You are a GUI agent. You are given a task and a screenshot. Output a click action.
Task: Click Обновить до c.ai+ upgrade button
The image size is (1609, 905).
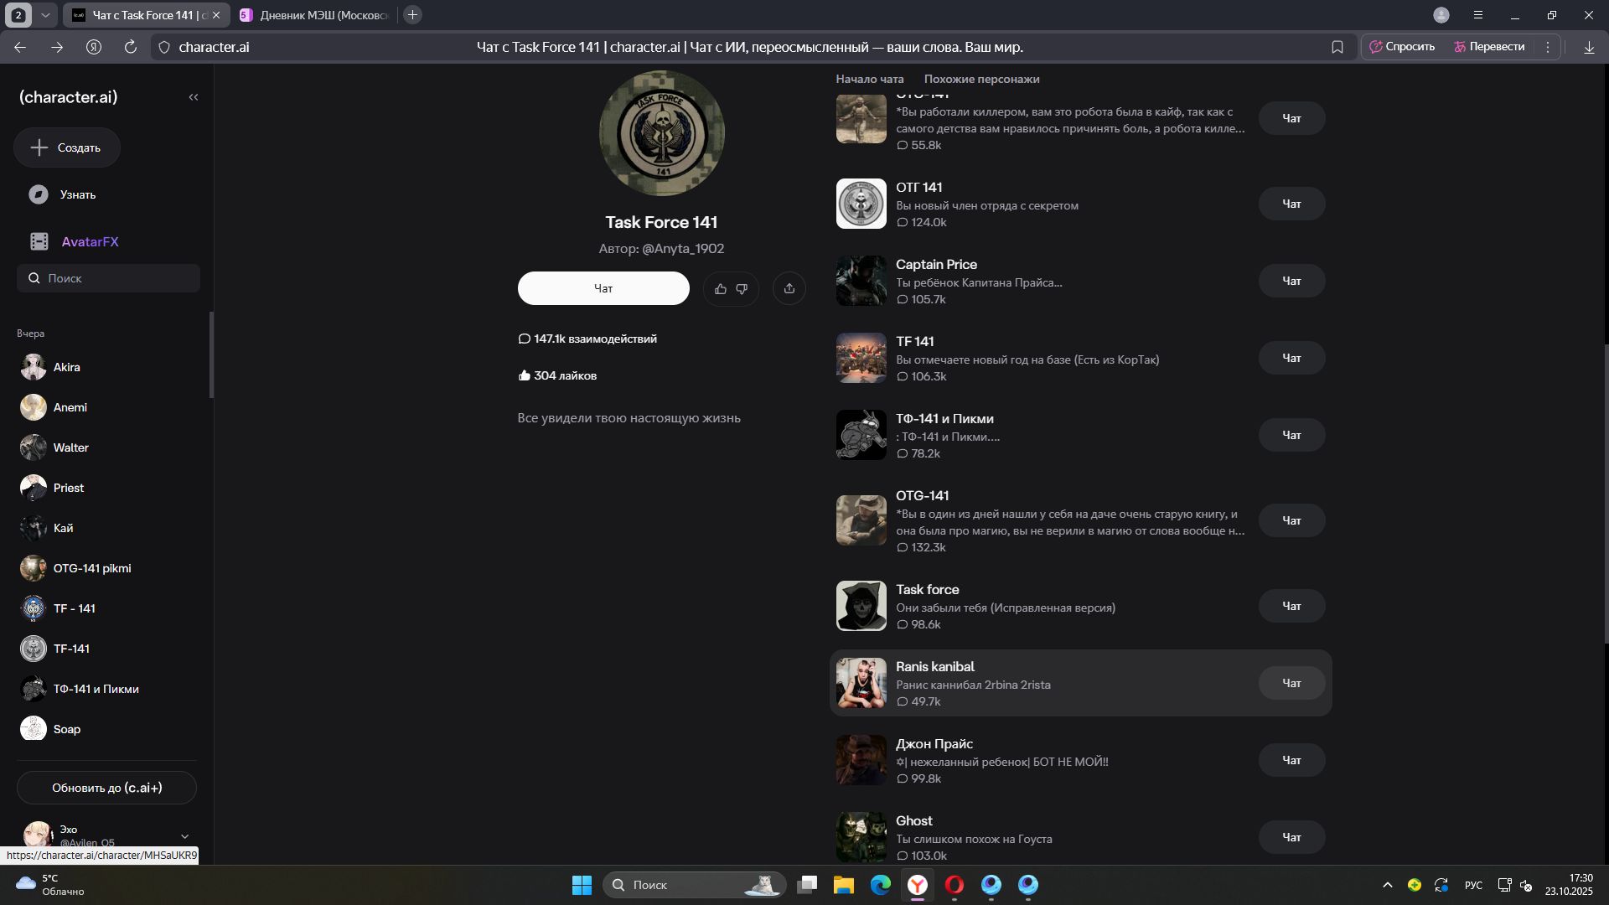[x=107, y=788]
